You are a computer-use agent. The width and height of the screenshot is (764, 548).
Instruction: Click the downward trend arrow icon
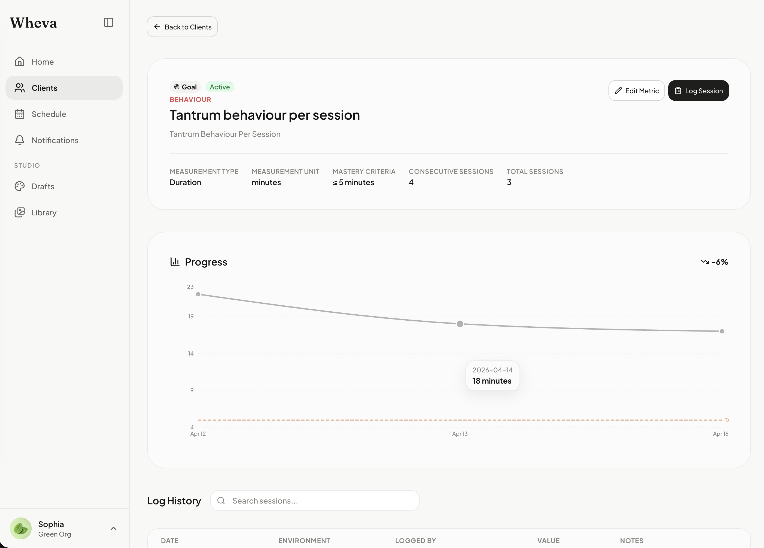pos(705,261)
